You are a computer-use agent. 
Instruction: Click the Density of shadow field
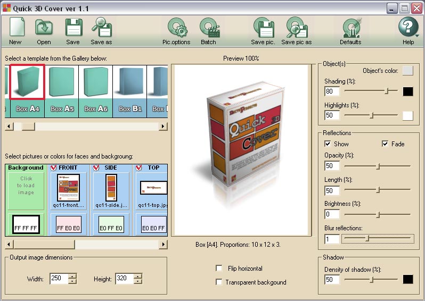pyautogui.click(x=332, y=280)
